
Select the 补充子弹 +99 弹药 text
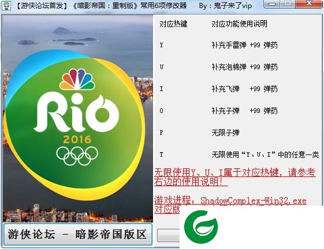pyautogui.click(x=244, y=111)
